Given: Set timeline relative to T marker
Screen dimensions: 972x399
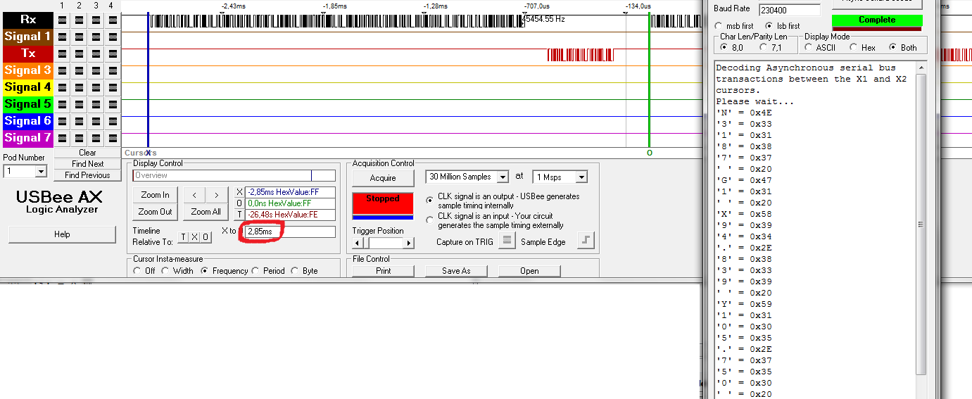Looking at the screenshot, I should [183, 237].
